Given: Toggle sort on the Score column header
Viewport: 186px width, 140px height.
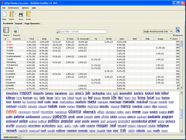Looking at the screenshot, I should pyautogui.click(x=173, y=39).
